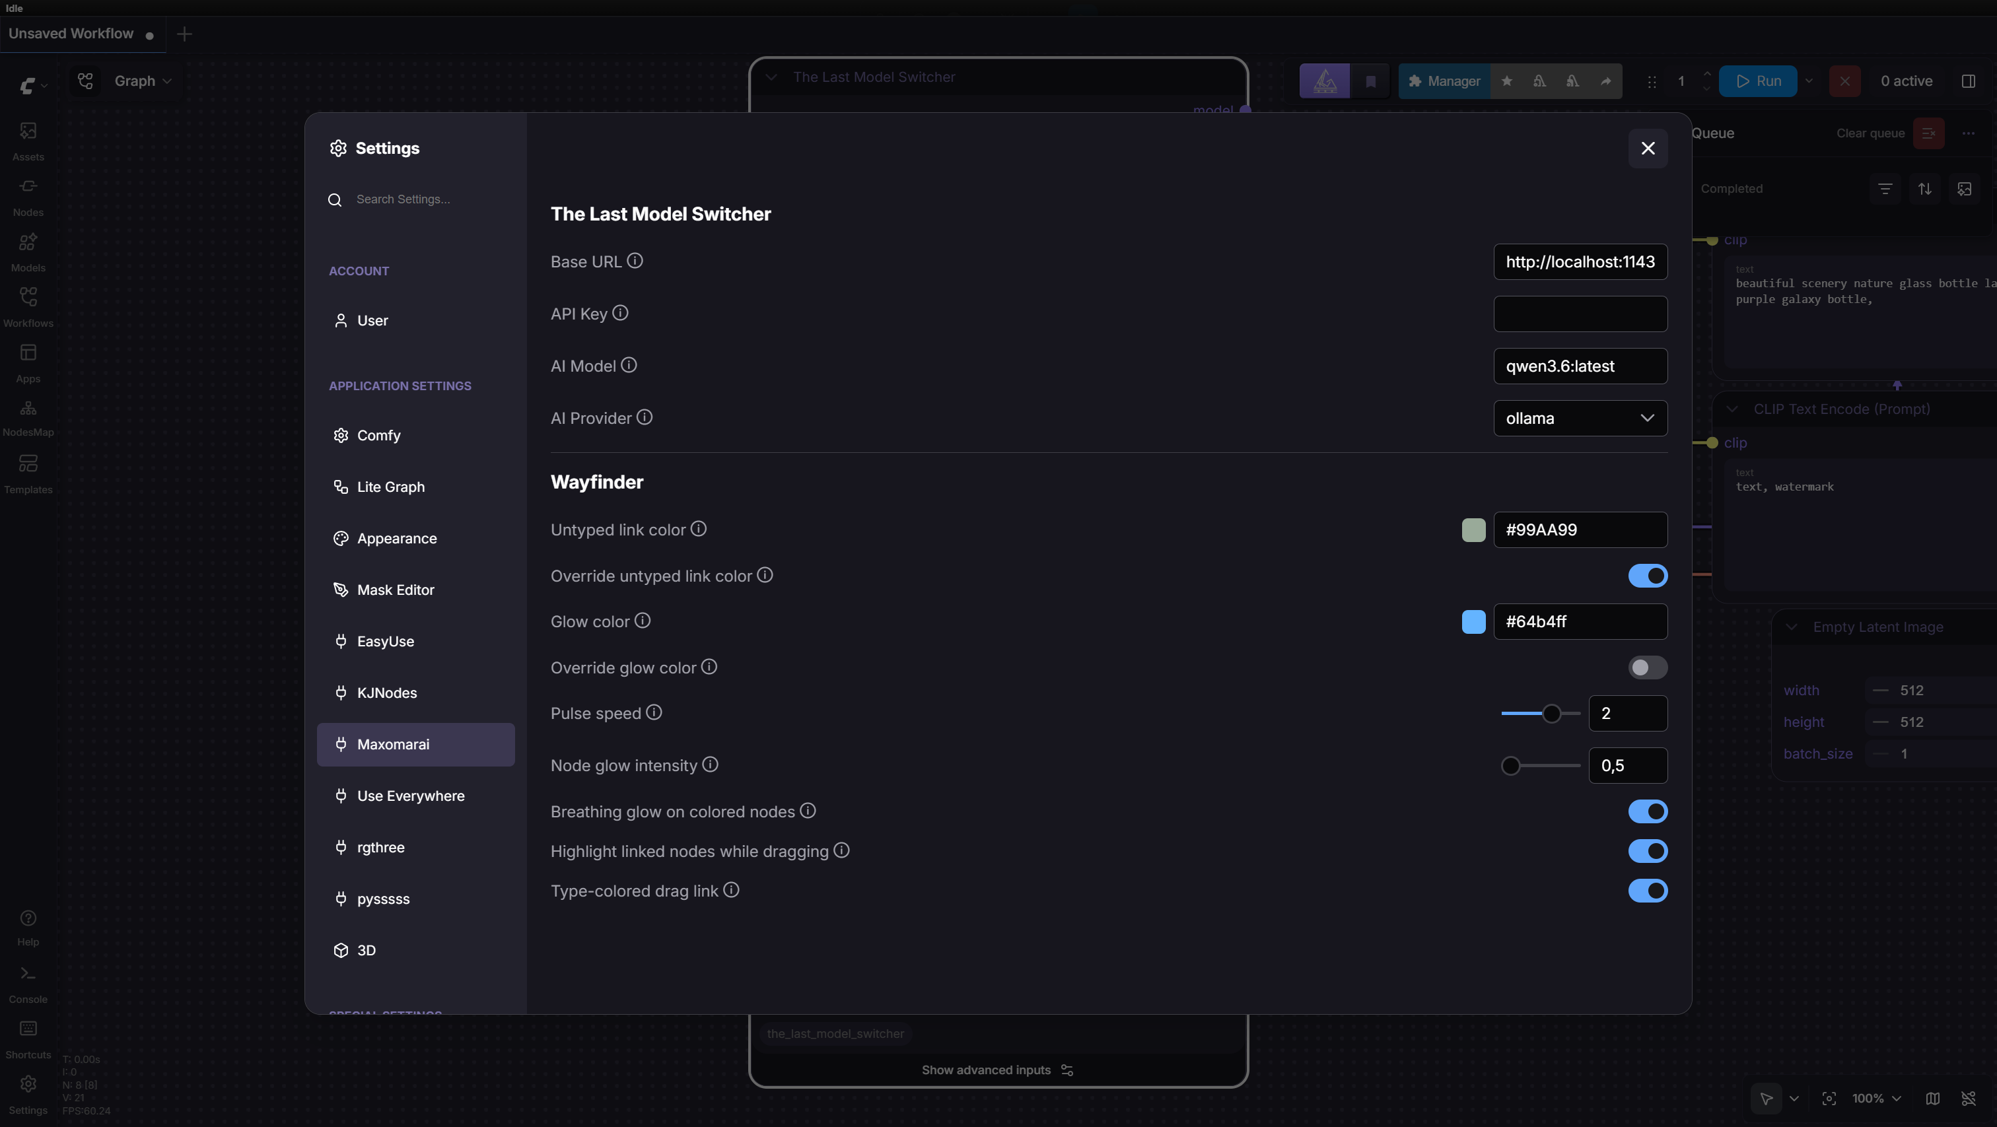
Task: Enable Override glow color switch
Action: click(1648, 667)
